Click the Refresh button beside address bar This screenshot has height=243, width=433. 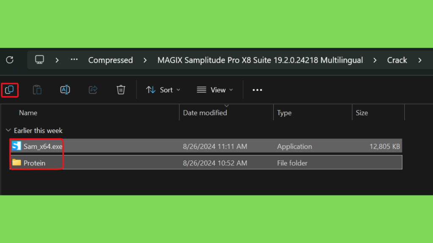[10, 60]
